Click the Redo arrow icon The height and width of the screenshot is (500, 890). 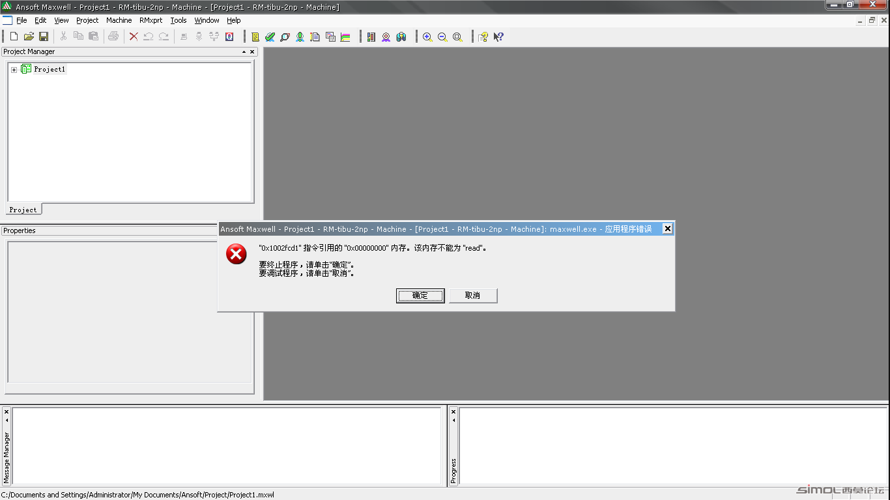pos(164,37)
